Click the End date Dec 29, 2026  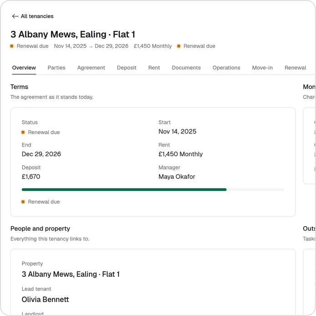pos(41,154)
